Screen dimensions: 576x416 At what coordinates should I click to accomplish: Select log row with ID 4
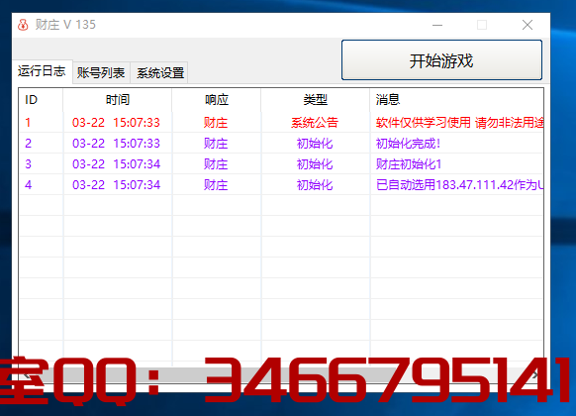[x=281, y=184]
